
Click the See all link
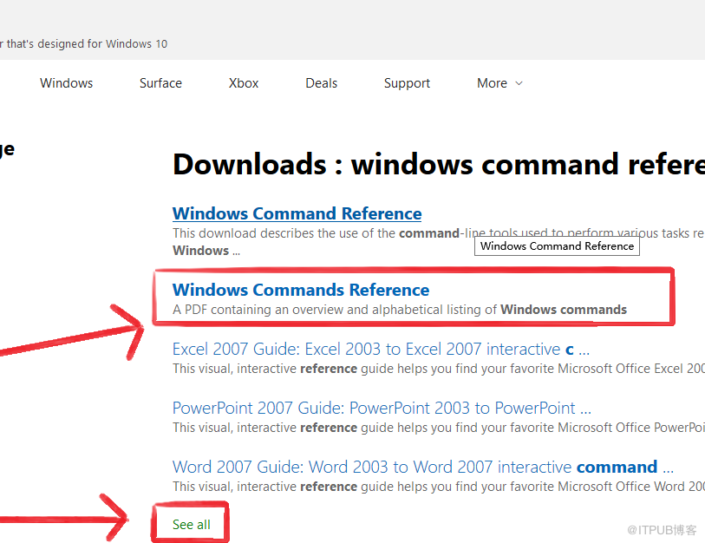pos(191,525)
